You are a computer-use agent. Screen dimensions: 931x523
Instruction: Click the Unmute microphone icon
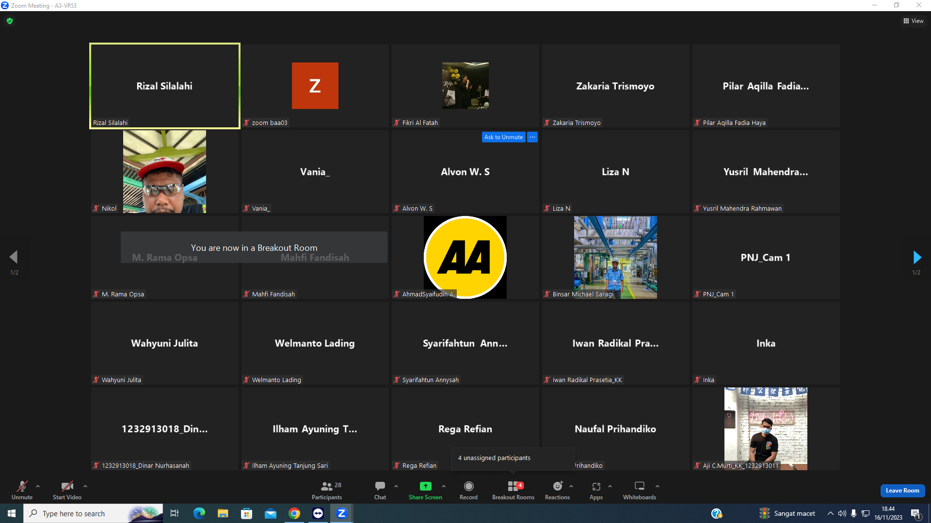click(22, 486)
